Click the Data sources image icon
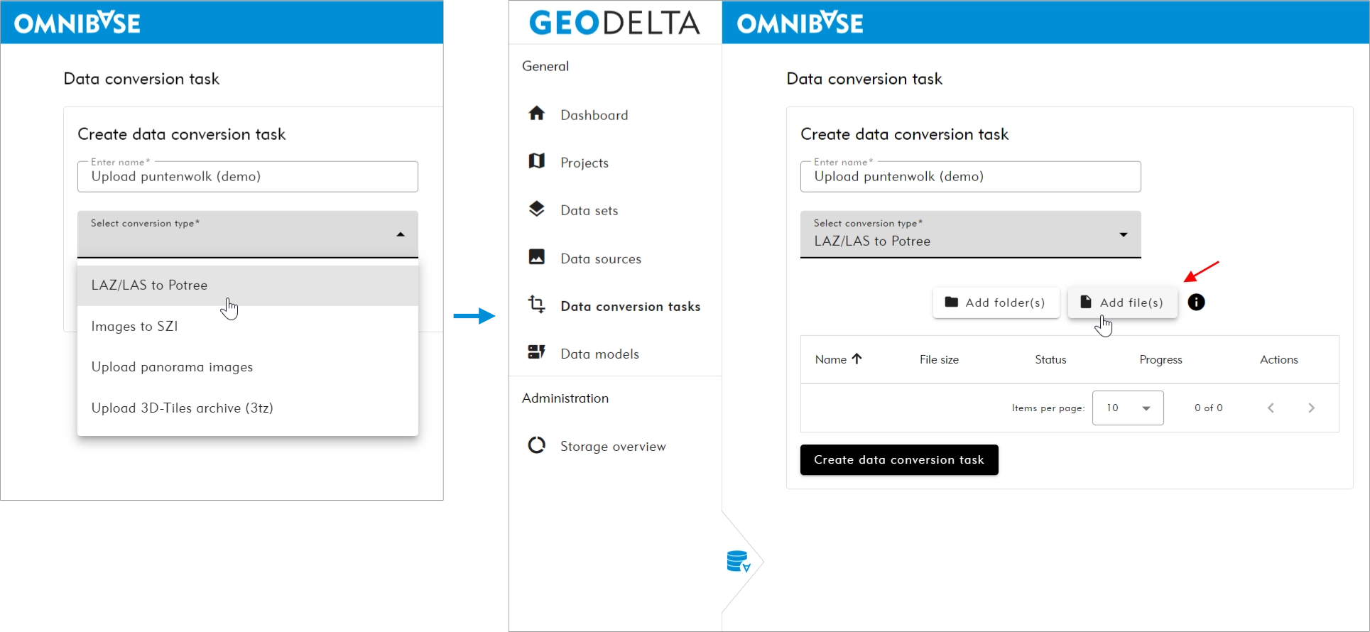Screen dimensions: 1370x632 pos(537,257)
